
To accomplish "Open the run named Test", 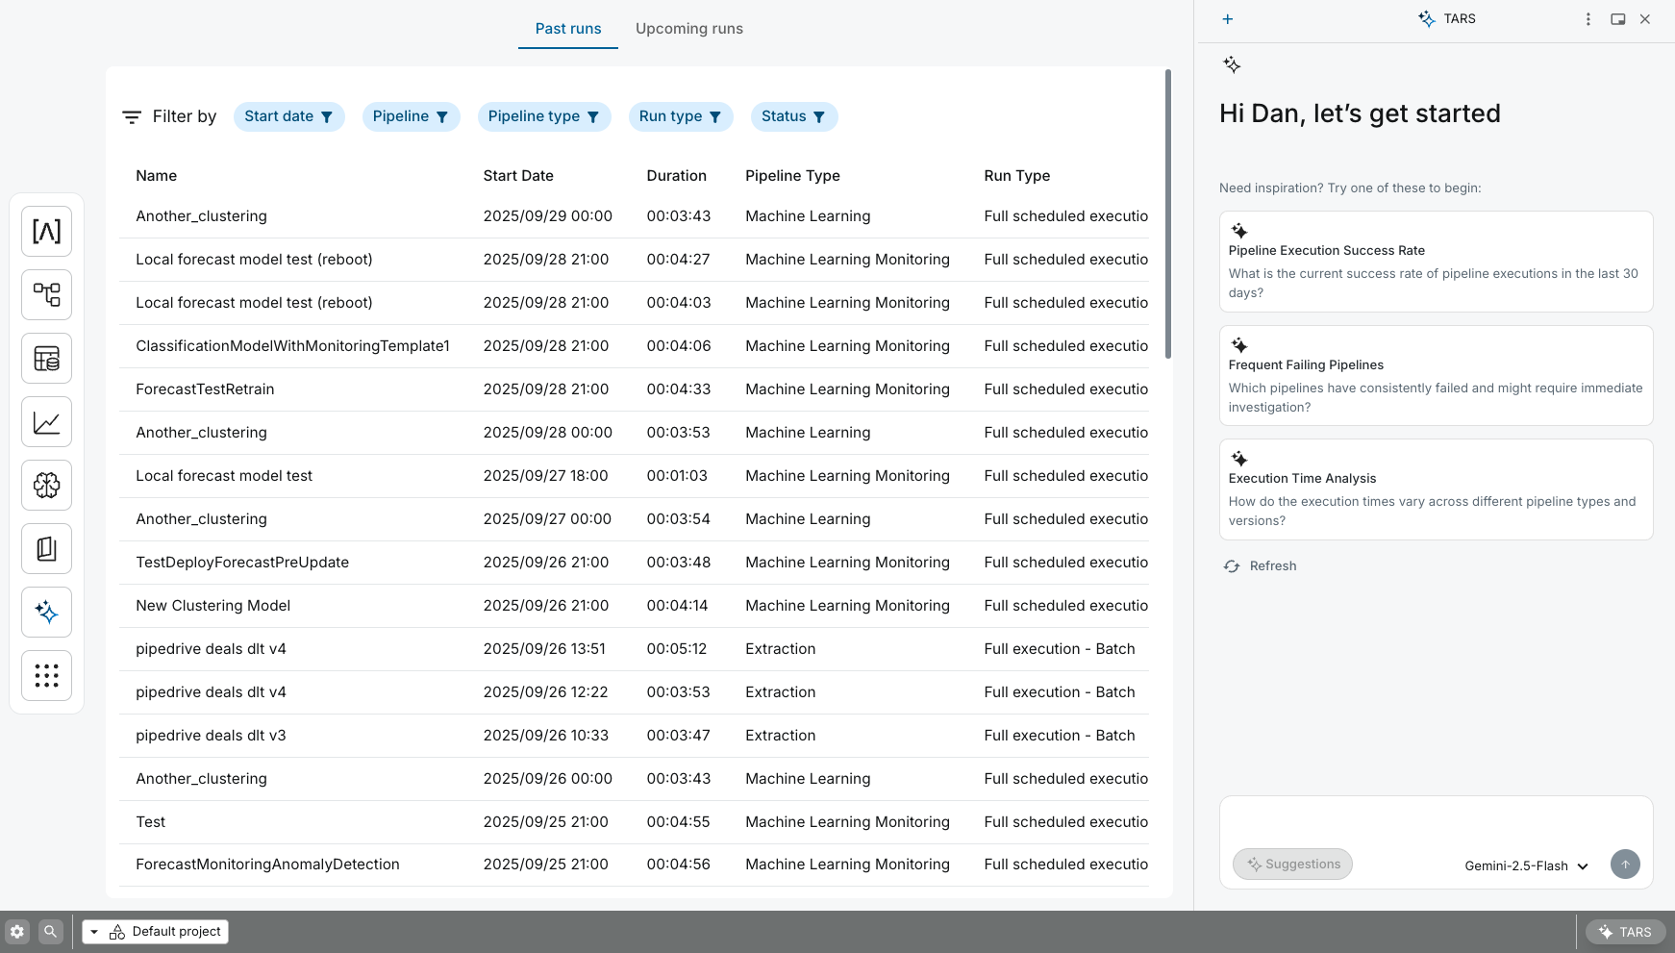I will point(634,822).
